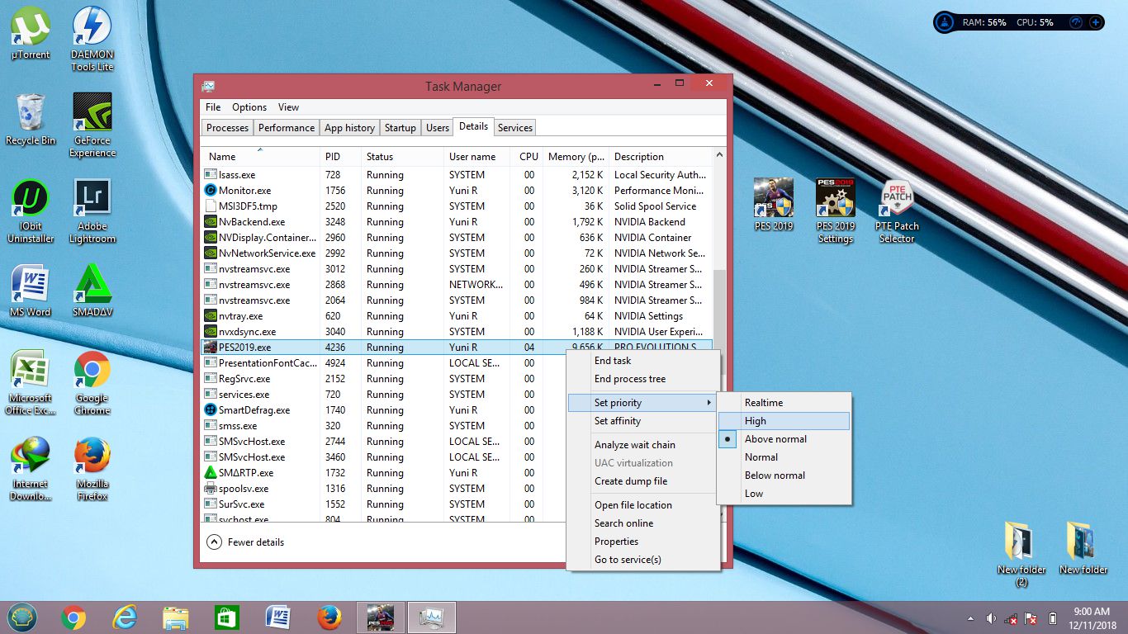The height and width of the screenshot is (634, 1128).
Task: Click the process list scroll-up arrow
Action: pyautogui.click(x=719, y=155)
